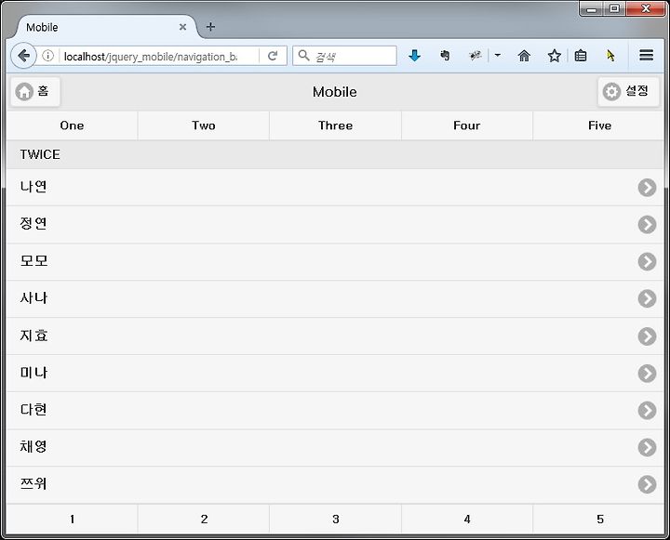Select footer tab 3
670x540 pixels.
click(335, 519)
